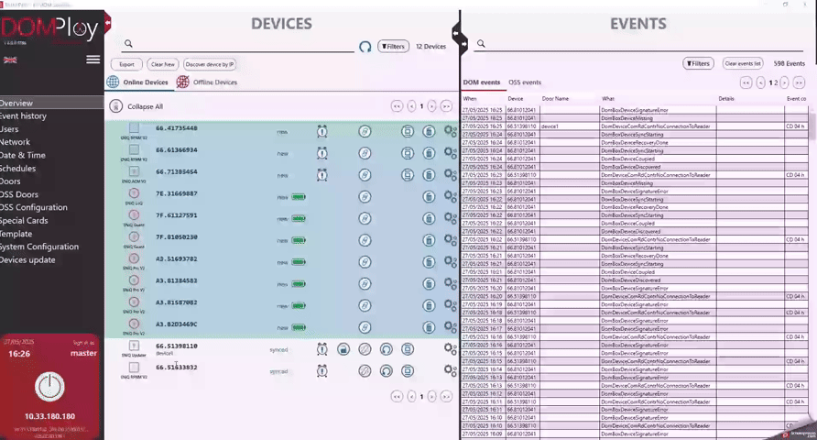
Task: Click the power sign-out button
Action: tap(49, 387)
